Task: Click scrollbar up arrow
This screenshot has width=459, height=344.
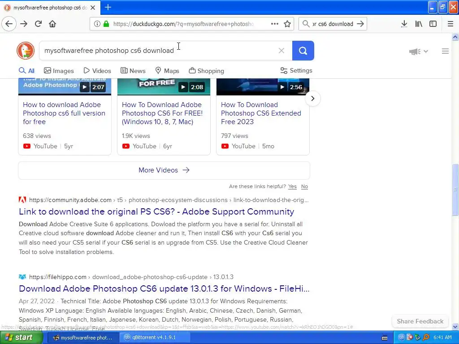Action: point(455,37)
